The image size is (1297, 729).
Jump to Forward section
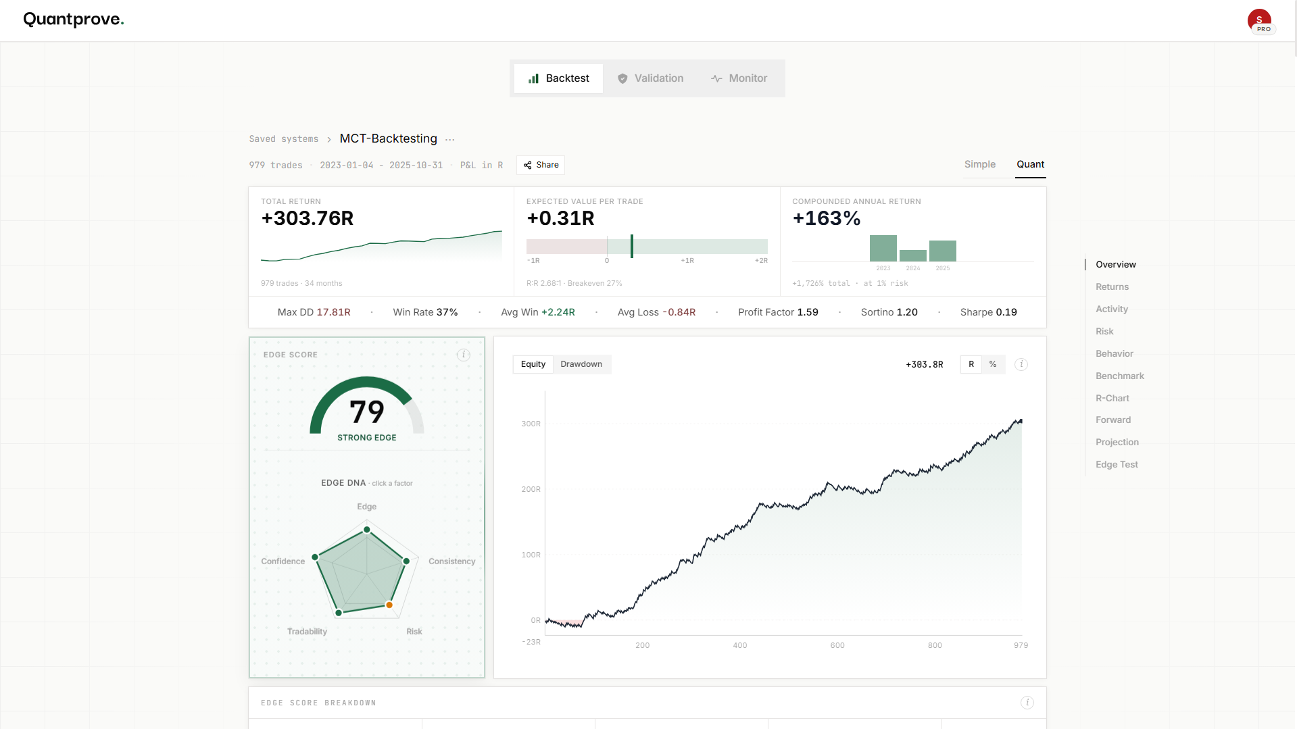1113,420
